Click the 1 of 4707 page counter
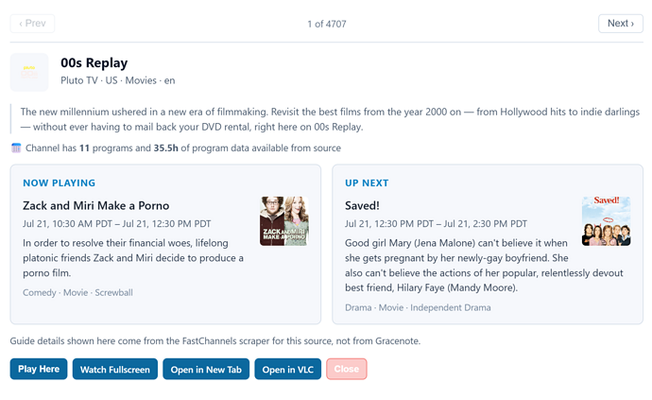 click(327, 25)
